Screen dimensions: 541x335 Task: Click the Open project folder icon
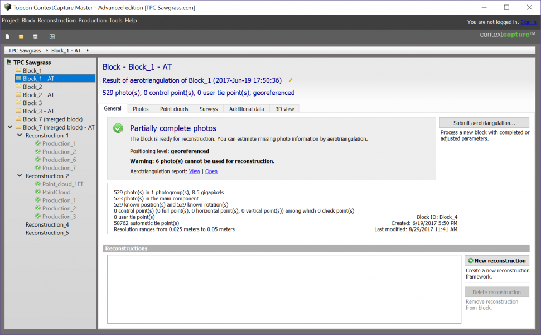[x=21, y=36]
